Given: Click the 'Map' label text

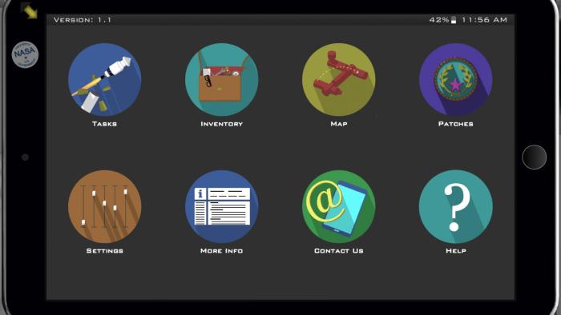Looking at the screenshot, I should 339,124.
